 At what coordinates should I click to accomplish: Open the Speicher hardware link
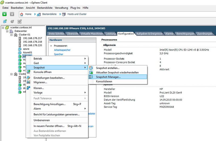tap(59, 54)
